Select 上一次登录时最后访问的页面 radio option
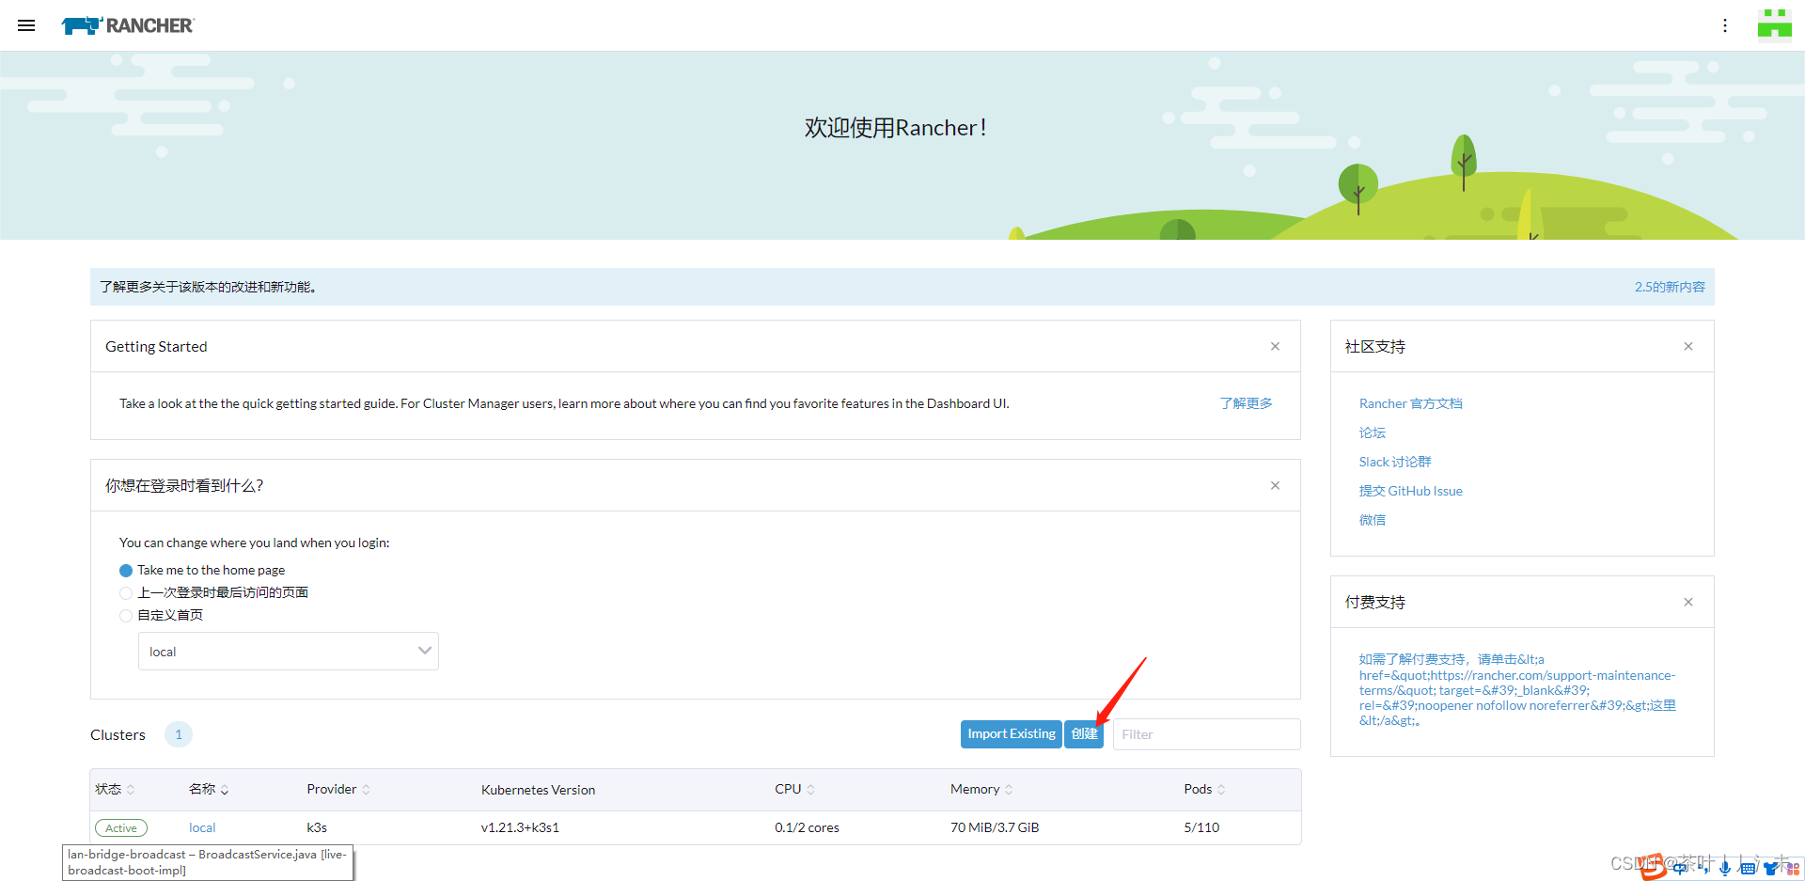1805x881 pixels. (x=126, y=593)
